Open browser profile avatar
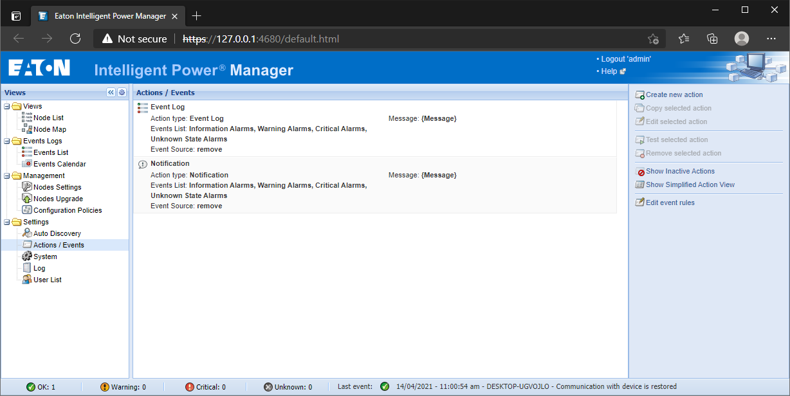 coord(742,39)
